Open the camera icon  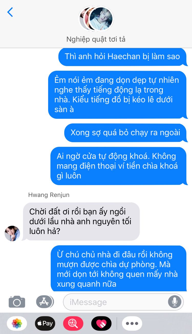(x=17, y=302)
